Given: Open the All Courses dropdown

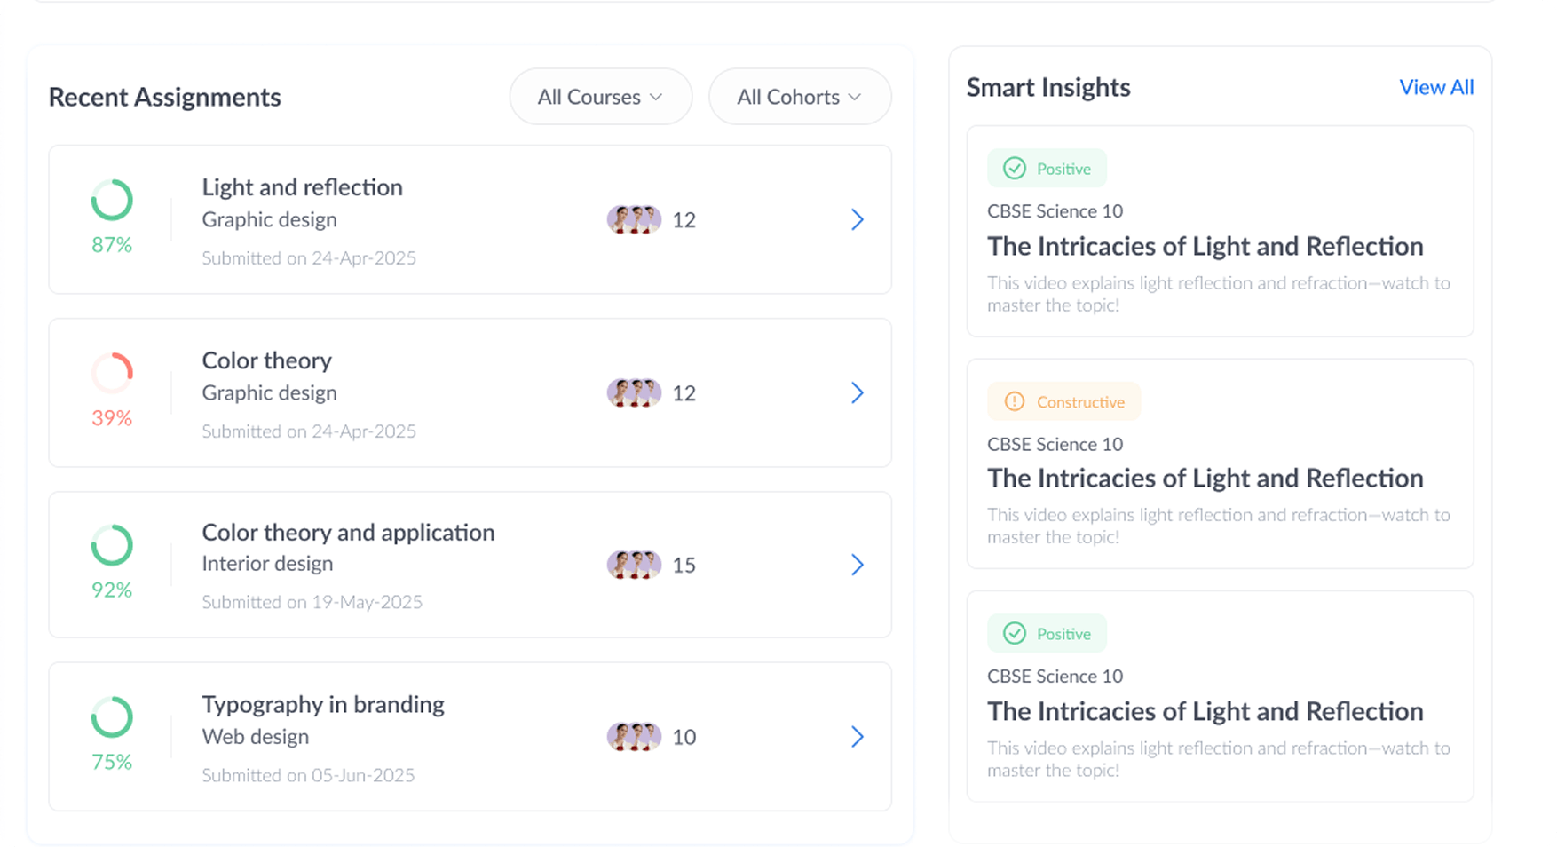Looking at the screenshot, I should coord(600,97).
